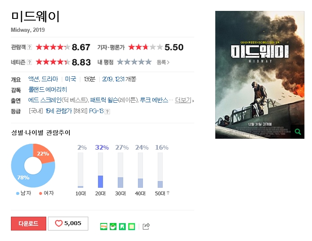Click the poster magnifier zoom icon

[x=298, y=132]
